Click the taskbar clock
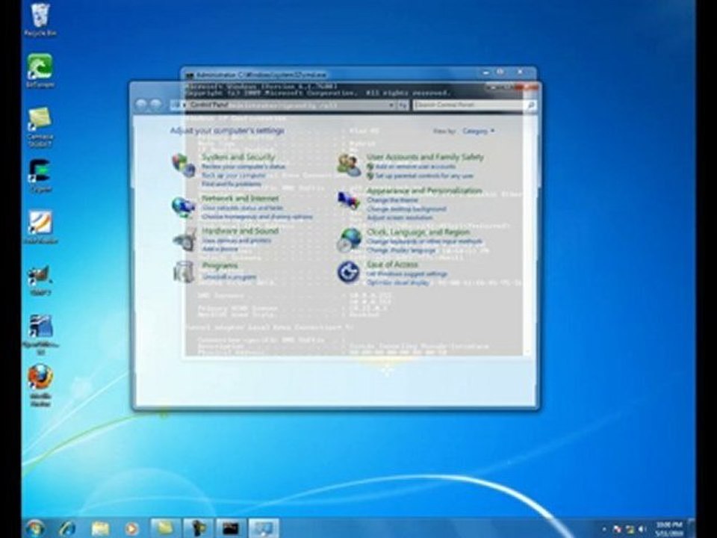Image resolution: width=717 pixels, height=538 pixels. tap(669, 529)
